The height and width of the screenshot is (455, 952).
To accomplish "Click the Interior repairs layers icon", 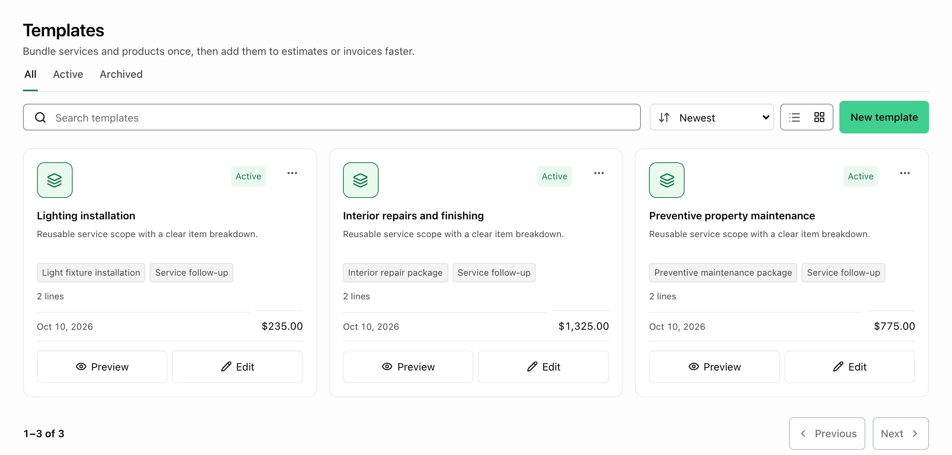I will click(361, 180).
